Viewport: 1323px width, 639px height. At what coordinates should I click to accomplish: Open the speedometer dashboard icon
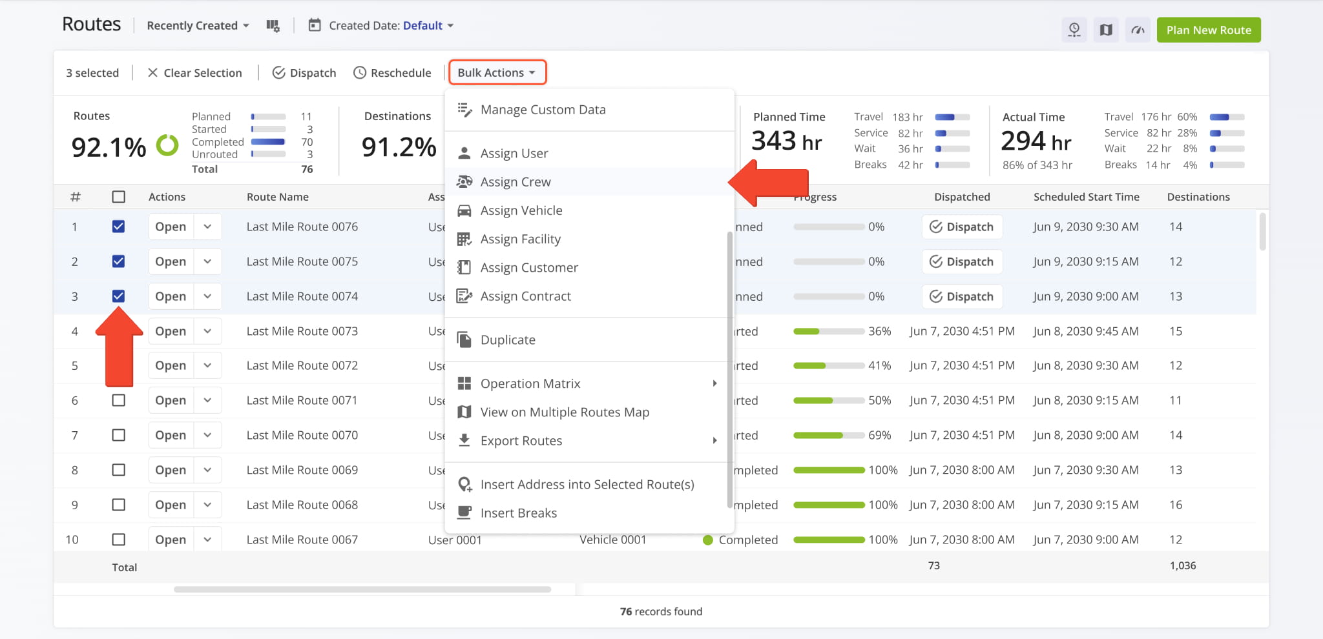(1138, 30)
